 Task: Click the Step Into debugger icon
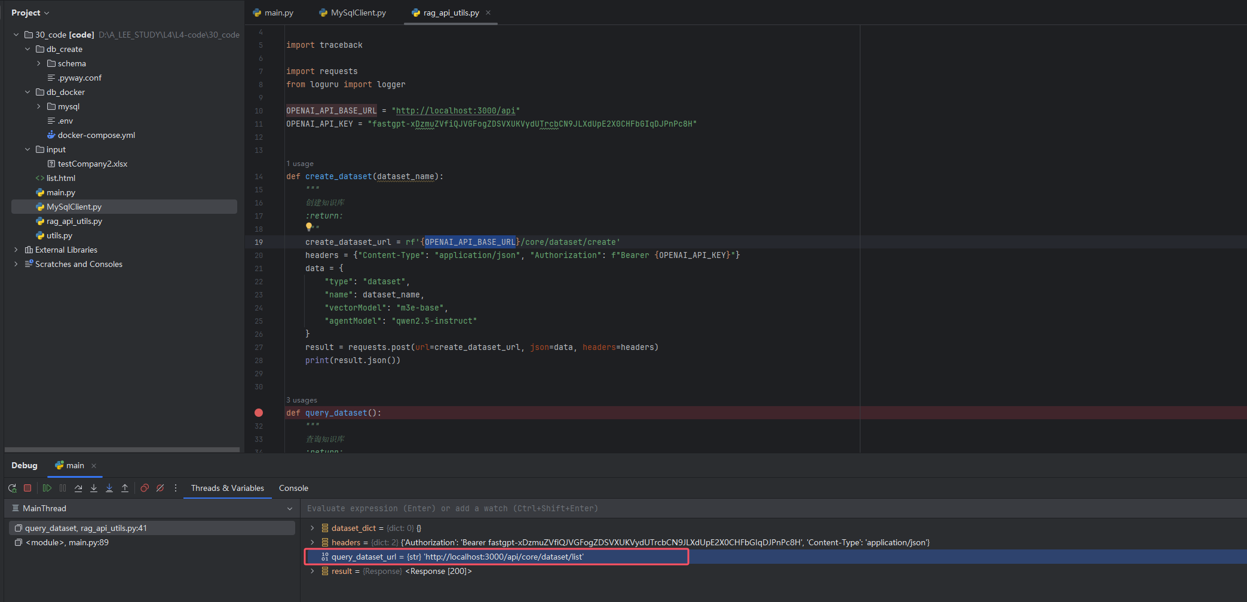point(94,488)
